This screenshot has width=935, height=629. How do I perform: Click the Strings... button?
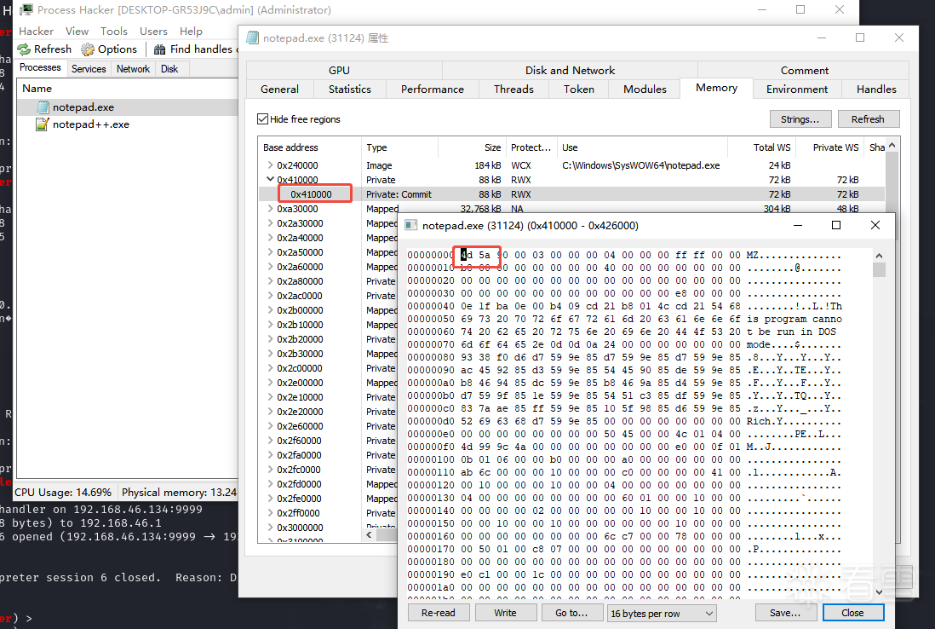(800, 119)
